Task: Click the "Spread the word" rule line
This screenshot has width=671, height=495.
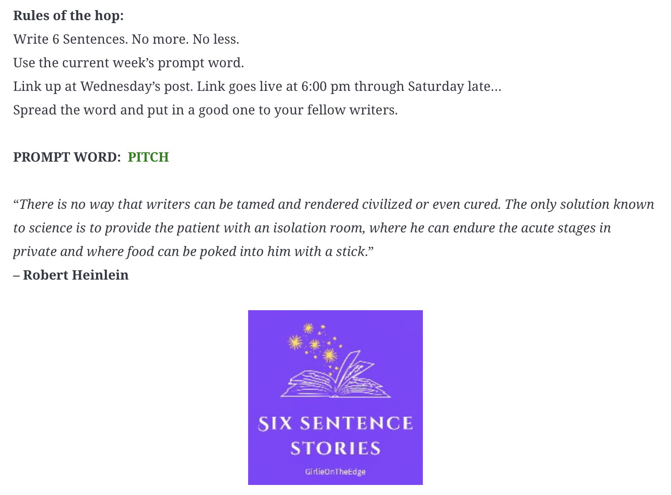Action: [x=205, y=110]
